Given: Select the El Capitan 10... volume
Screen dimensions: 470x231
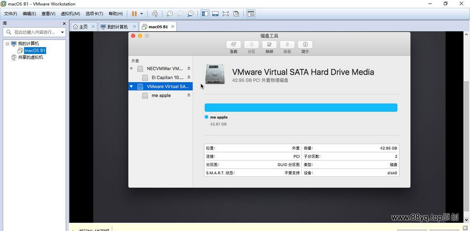Looking at the screenshot, I should point(160,77).
